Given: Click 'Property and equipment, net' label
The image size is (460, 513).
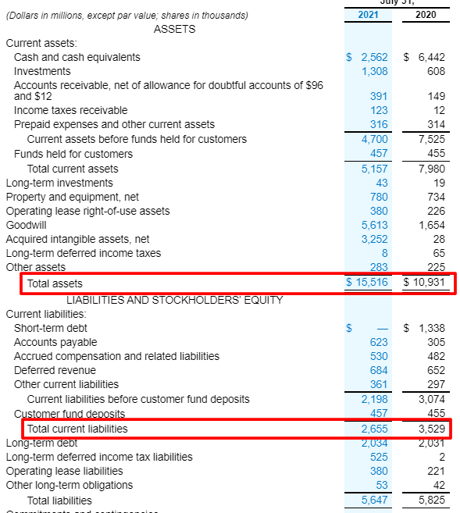Looking at the screenshot, I should tap(73, 198).
